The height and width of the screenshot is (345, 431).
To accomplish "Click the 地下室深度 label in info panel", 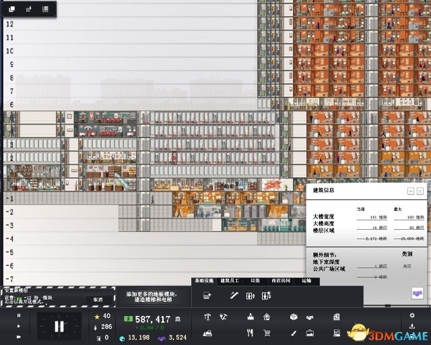I will 326,262.
